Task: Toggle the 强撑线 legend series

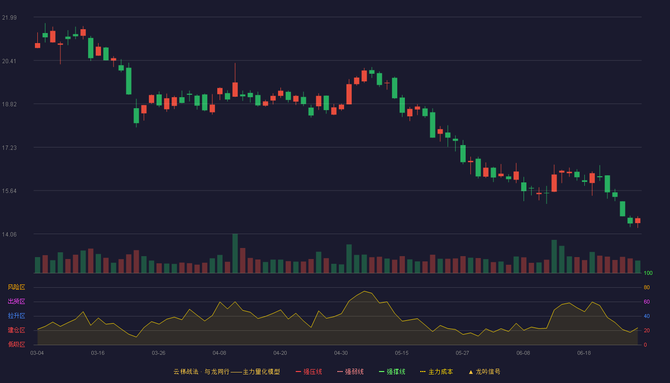Action: click(392, 372)
